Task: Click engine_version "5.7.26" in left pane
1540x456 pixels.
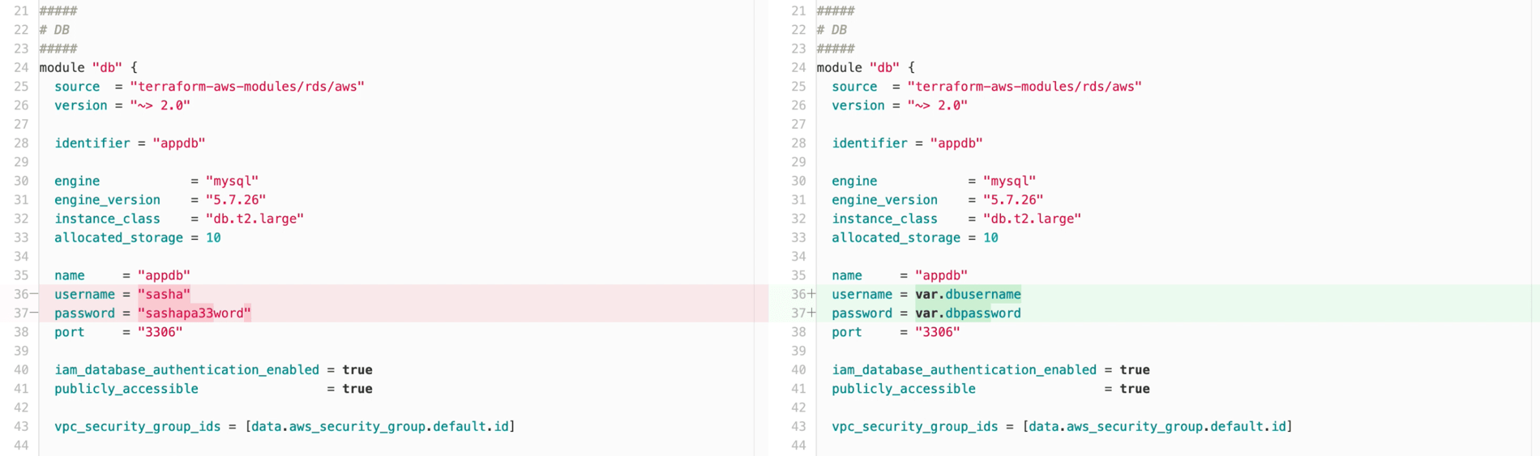Action: point(236,199)
